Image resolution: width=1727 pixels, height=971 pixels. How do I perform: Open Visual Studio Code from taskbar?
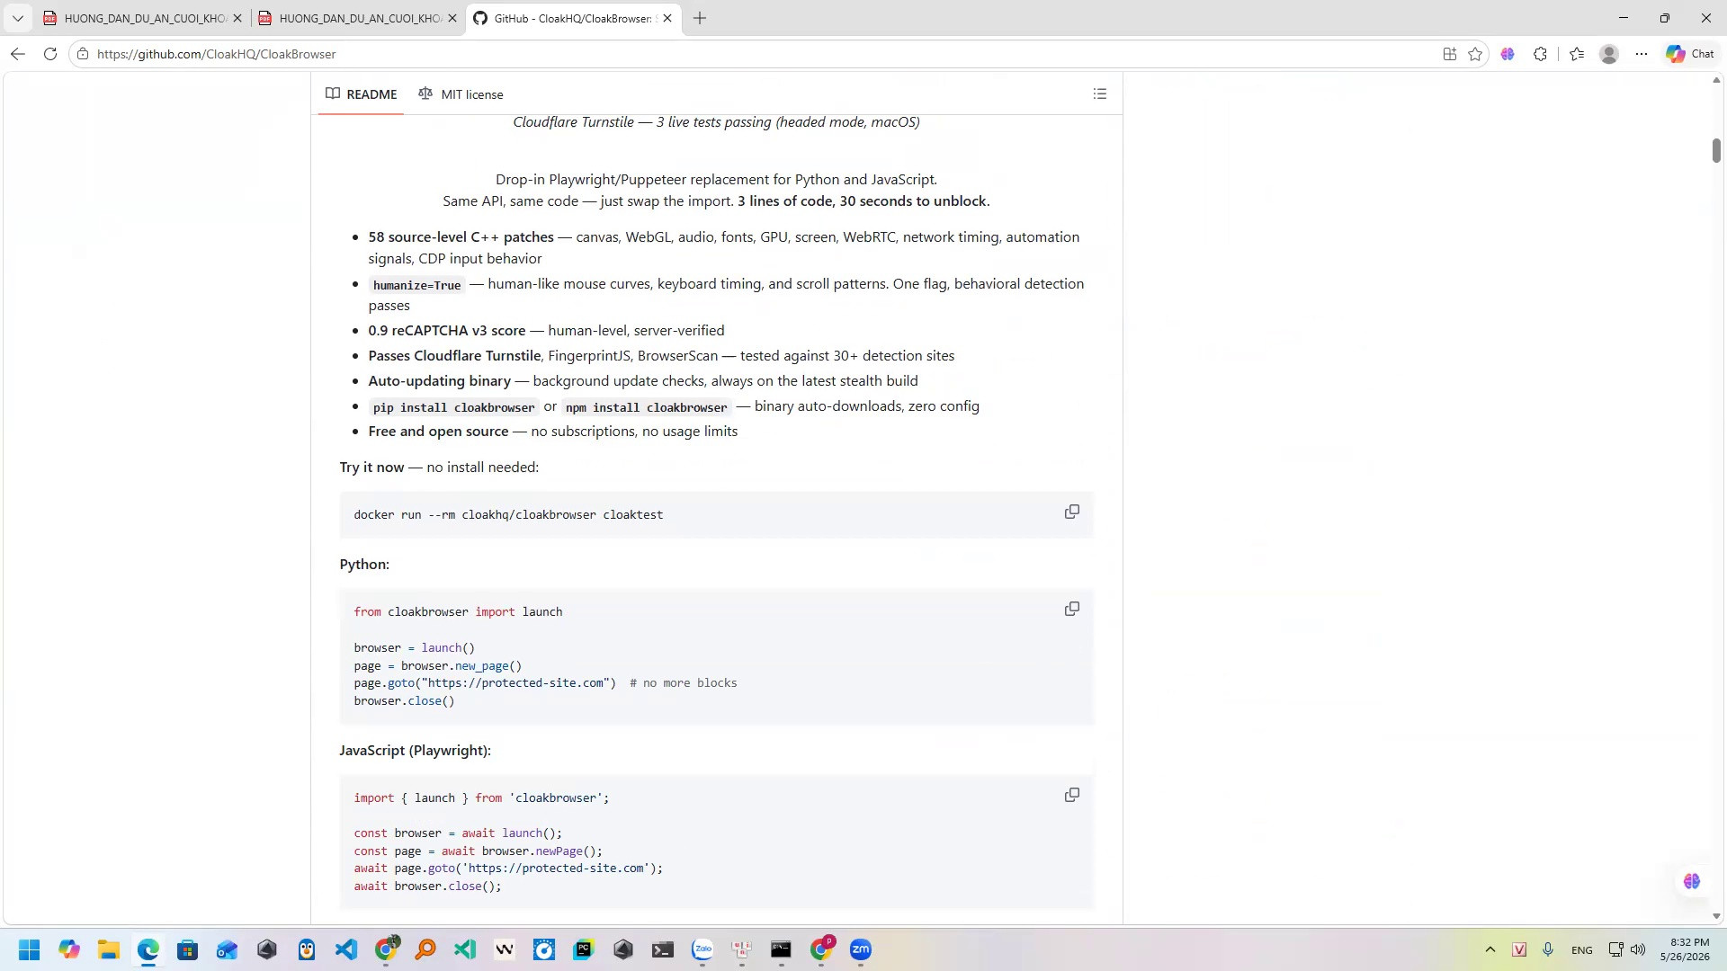[x=346, y=949]
